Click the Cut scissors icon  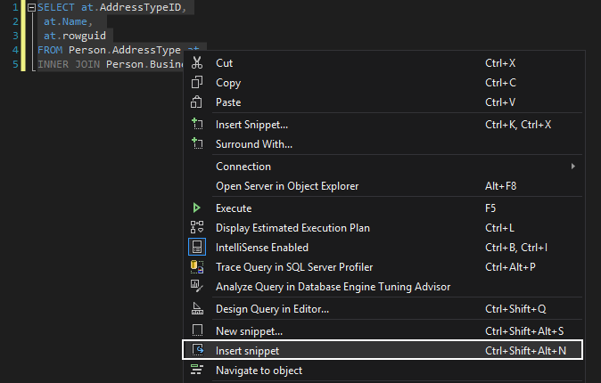click(198, 63)
